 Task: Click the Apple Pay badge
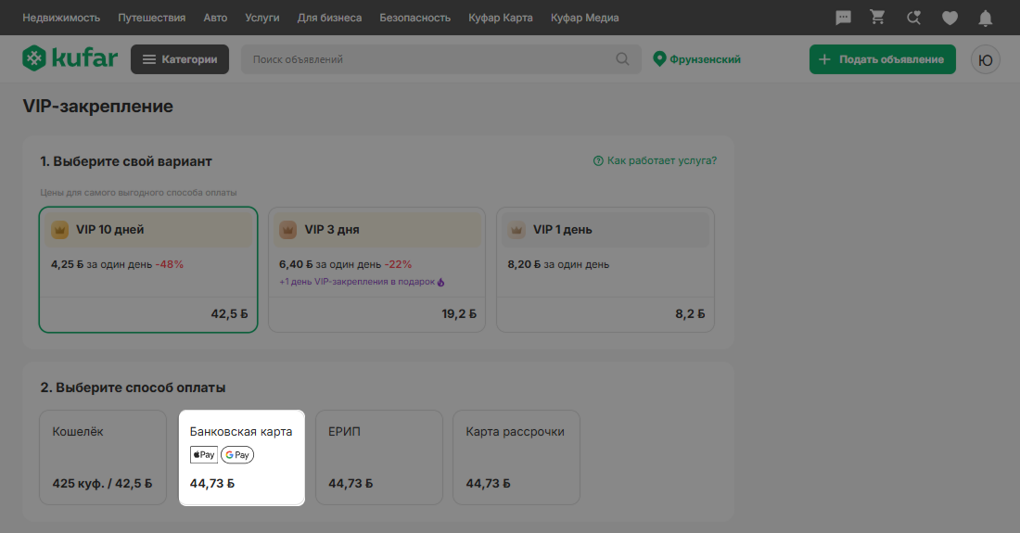[204, 455]
